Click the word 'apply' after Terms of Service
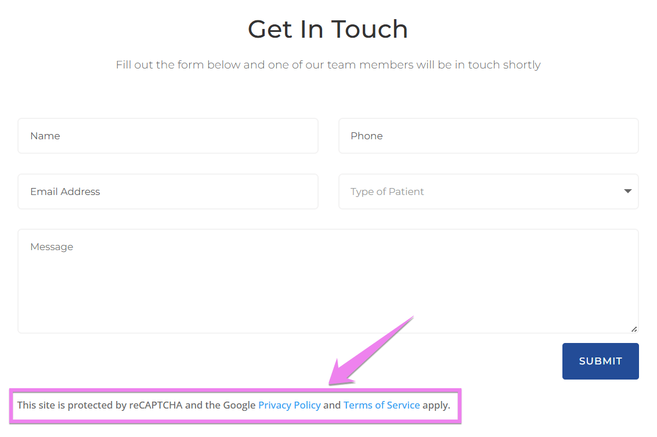Viewport: 657px width, 437px height. (x=435, y=405)
